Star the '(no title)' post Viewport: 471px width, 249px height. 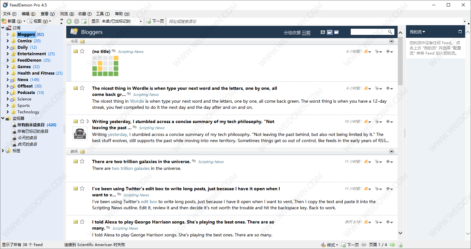click(x=82, y=51)
